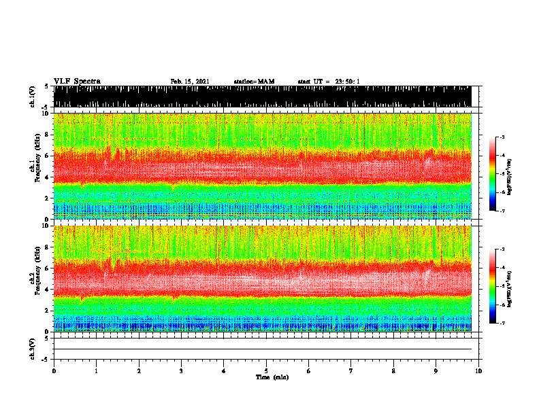Click the ch.1(V) waveform panel

click(265, 97)
